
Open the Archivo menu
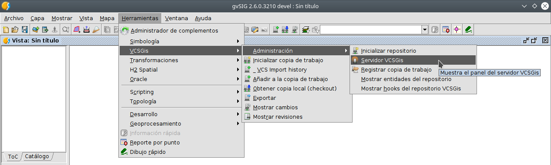click(x=14, y=18)
